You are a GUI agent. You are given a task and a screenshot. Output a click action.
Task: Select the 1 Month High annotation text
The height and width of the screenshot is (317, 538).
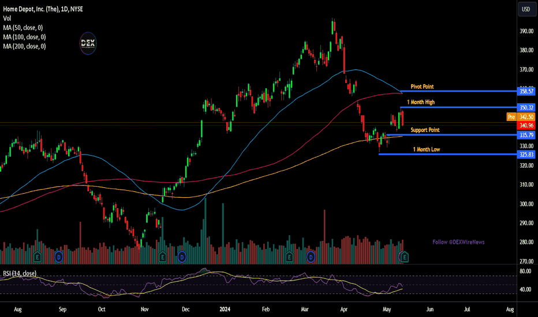pyautogui.click(x=421, y=102)
